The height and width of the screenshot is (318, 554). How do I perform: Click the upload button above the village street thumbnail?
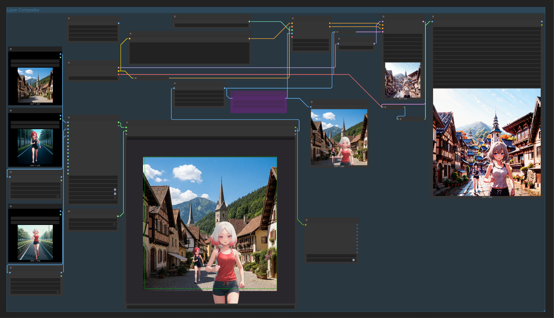pos(35,65)
